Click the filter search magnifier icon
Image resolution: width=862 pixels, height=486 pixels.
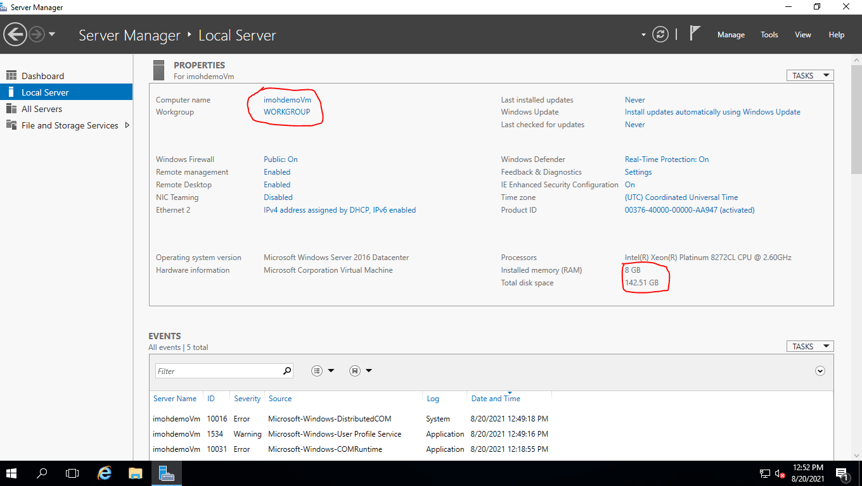[x=287, y=371]
